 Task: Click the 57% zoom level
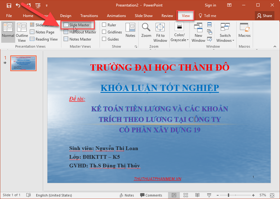263,195
